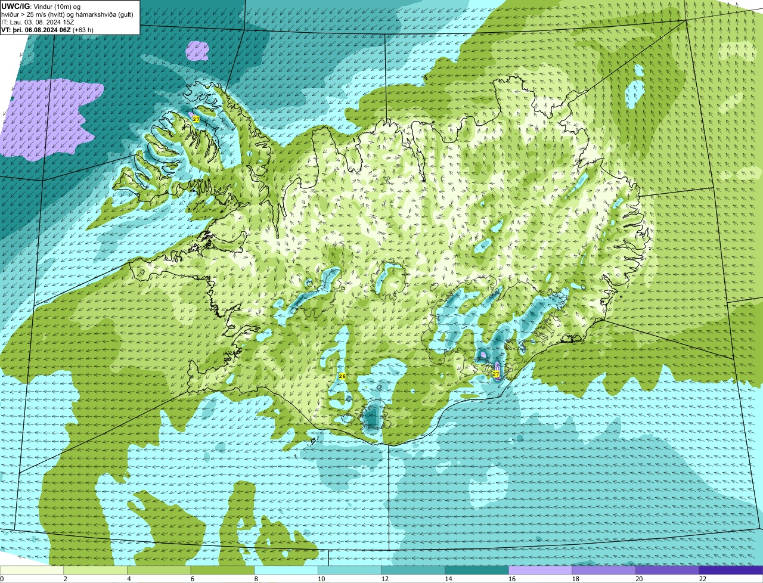Click the light cyan swatch between 8 and 10
Viewport: 763px width, 583px height.
[286, 570]
